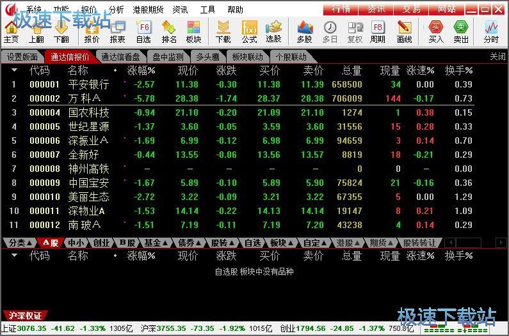Expand the 港股▲ tab

click(348, 243)
